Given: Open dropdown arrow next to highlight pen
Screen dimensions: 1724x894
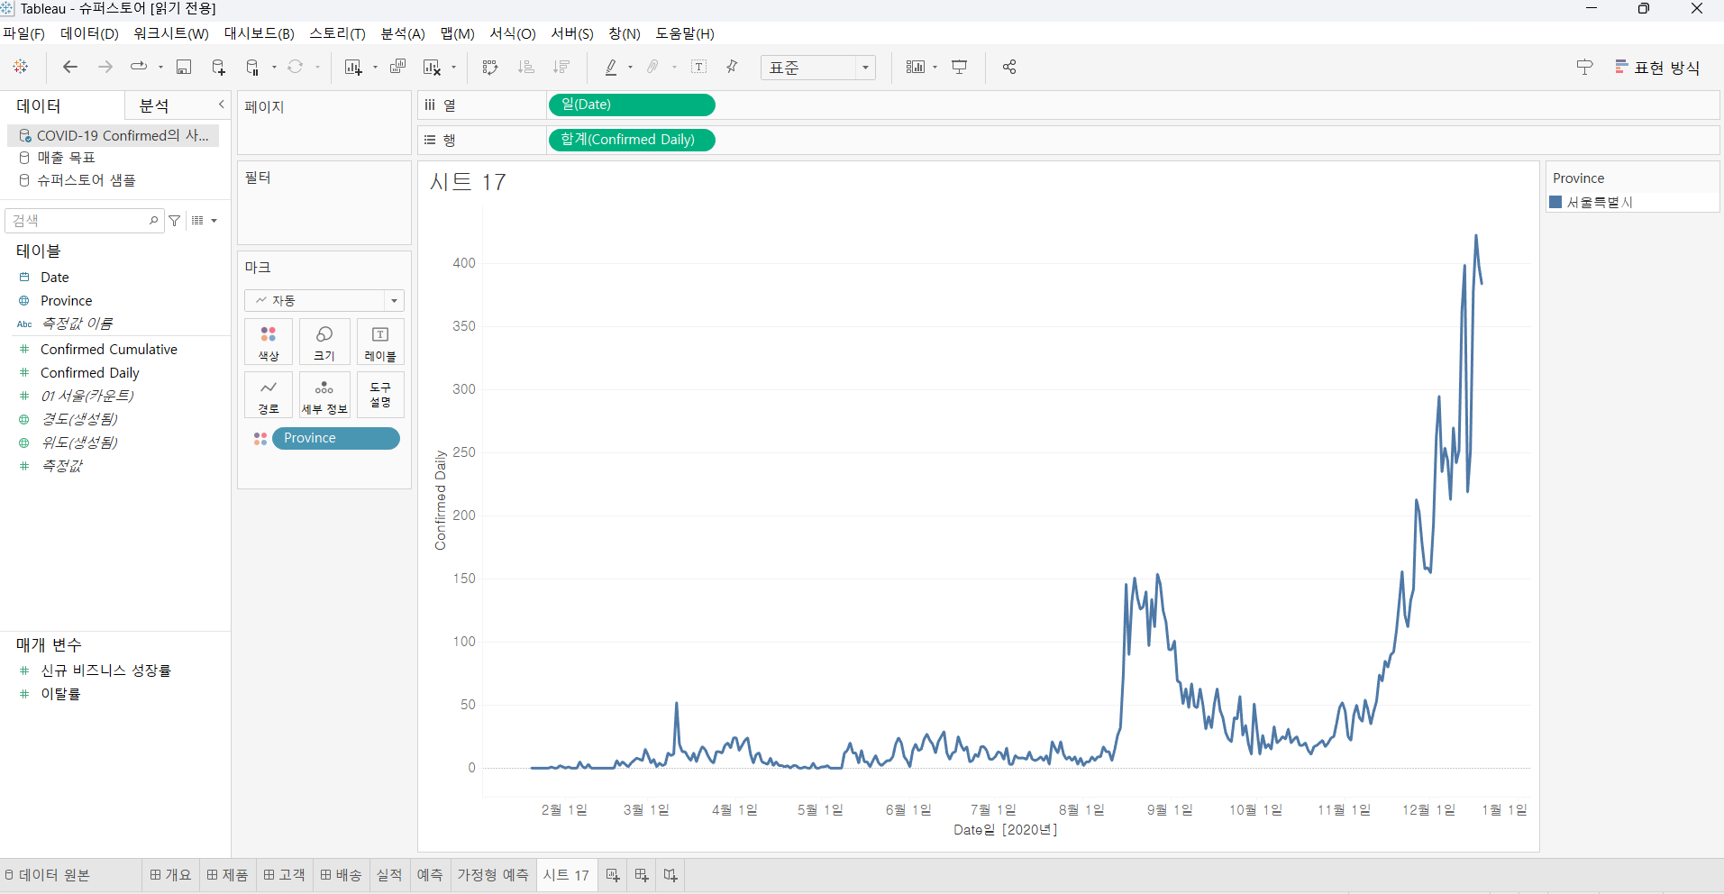Looking at the screenshot, I should [x=630, y=68].
